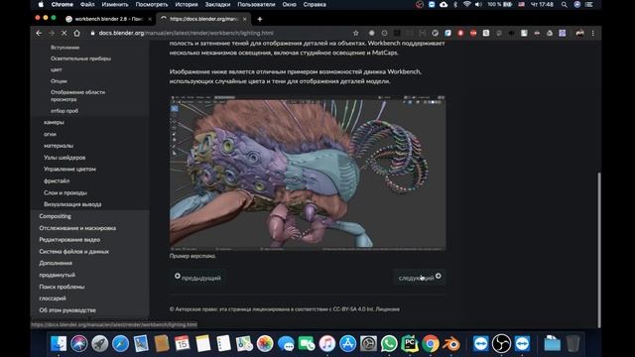Open a new Chrome tab
Image resolution: width=635 pixels, height=357 pixels.
click(260, 19)
